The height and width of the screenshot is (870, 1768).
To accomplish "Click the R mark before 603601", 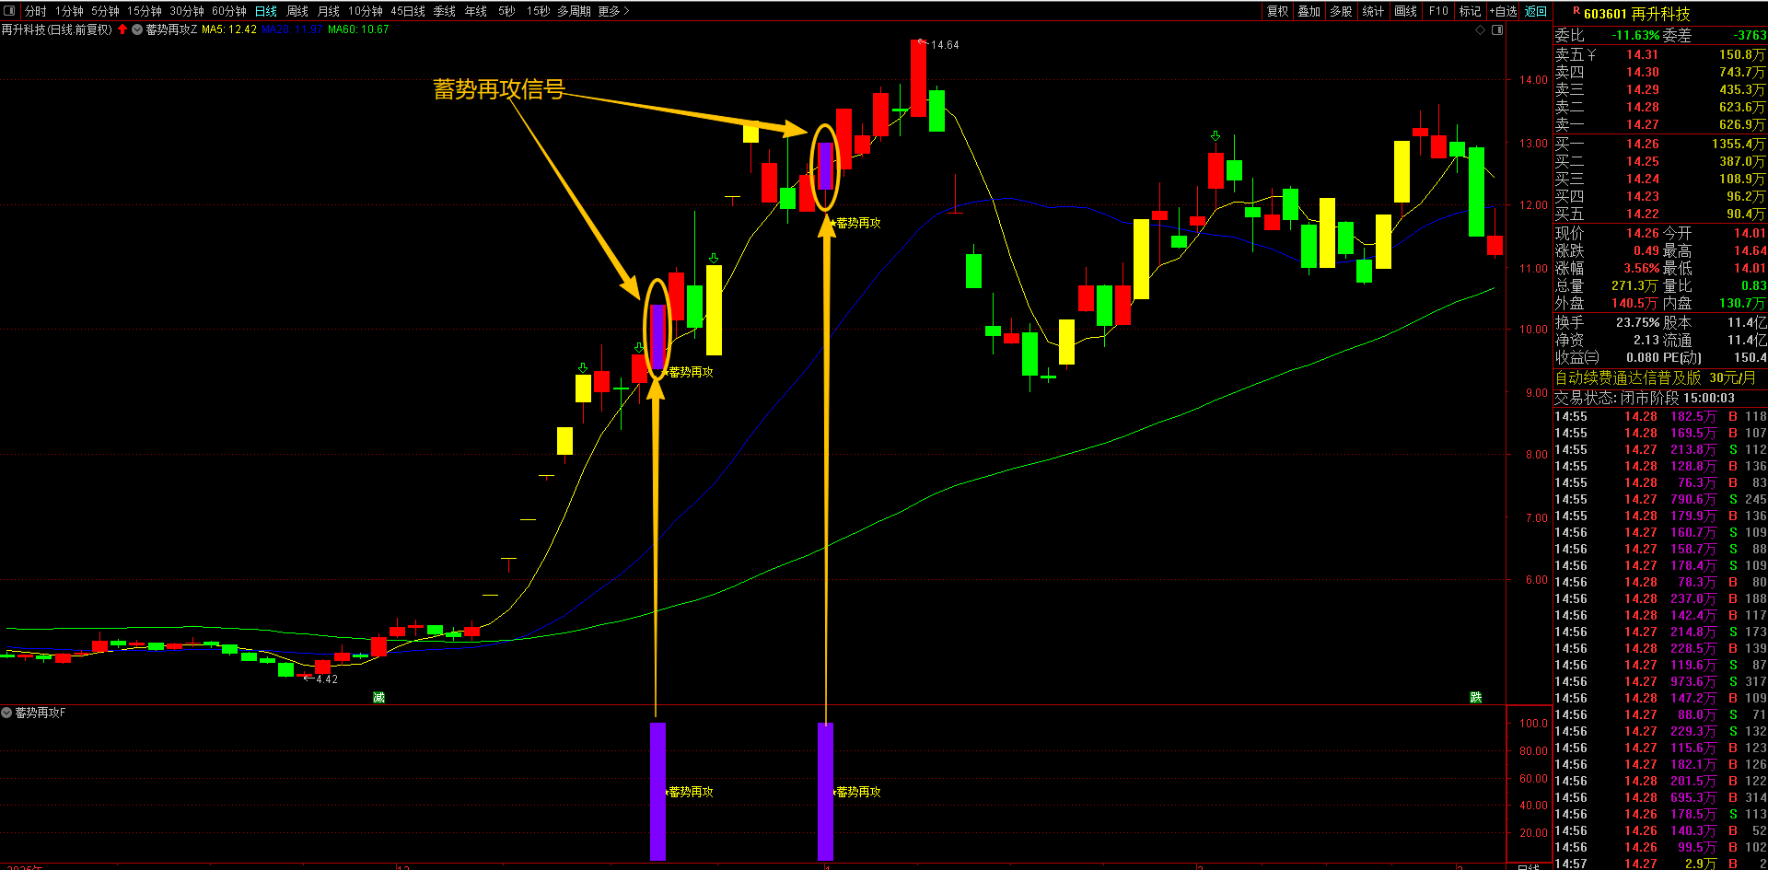I will coord(1576,11).
